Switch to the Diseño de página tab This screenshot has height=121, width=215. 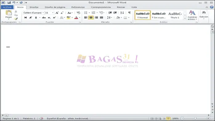pyautogui.click(x=55, y=7)
